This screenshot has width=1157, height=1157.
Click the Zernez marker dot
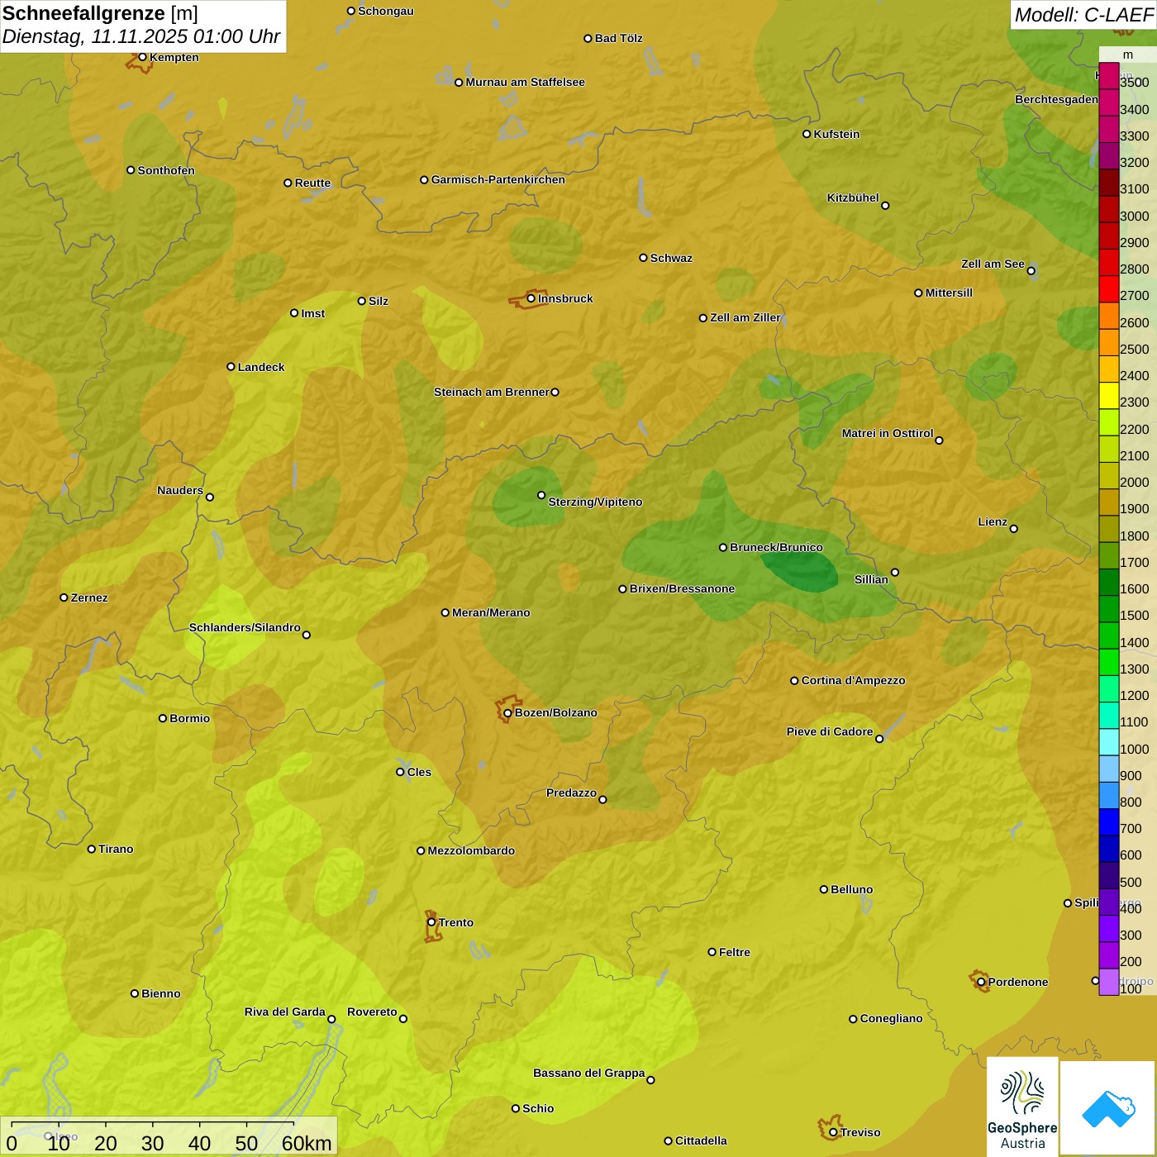point(64,598)
